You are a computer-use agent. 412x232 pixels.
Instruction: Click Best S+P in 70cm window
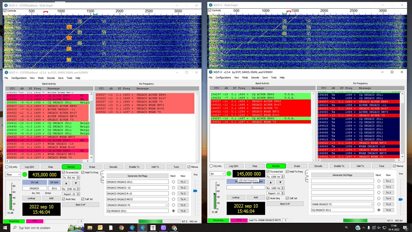80,205
